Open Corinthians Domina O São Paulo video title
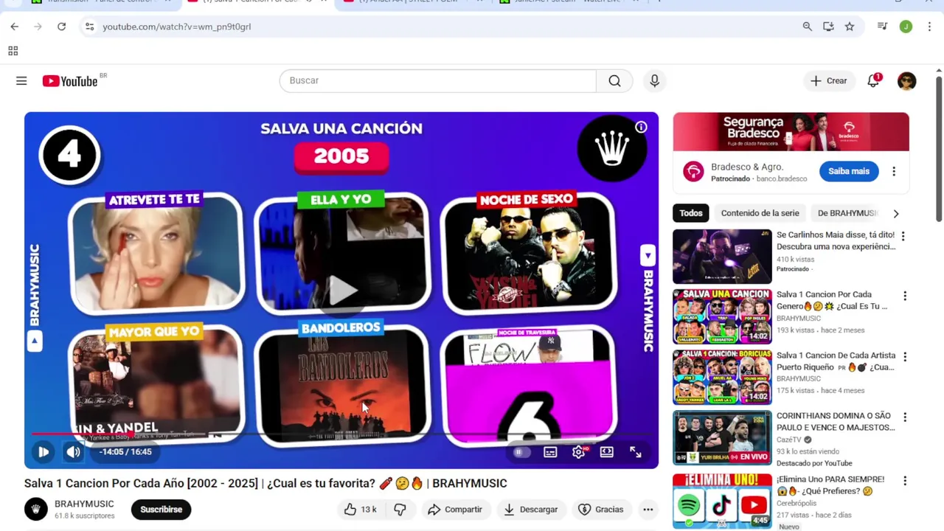Screen dimensions: 944x531 [x=836, y=422]
